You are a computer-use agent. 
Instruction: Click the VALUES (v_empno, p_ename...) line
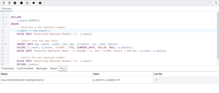click(x=75, y=48)
